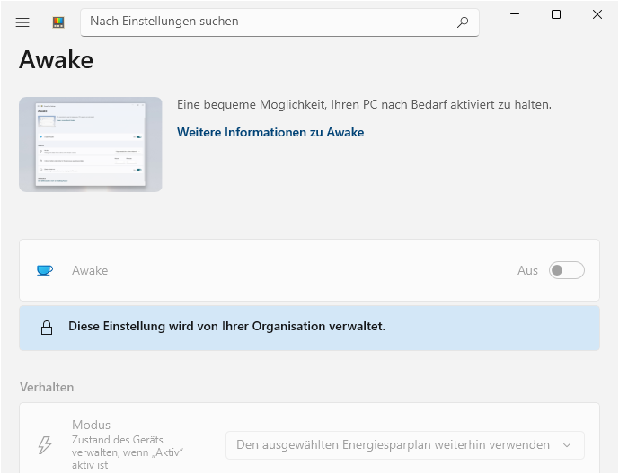Click the 'Awake' page heading
The image size is (619, 474).
point(56,60)
